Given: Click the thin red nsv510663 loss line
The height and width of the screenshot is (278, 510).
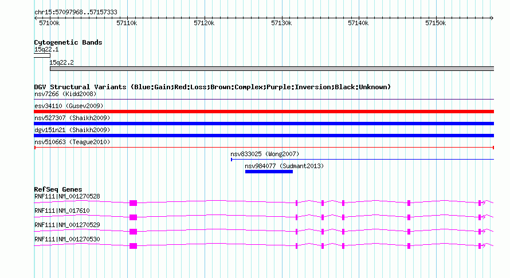Looking at the screenshot, I should click(264, 148).
